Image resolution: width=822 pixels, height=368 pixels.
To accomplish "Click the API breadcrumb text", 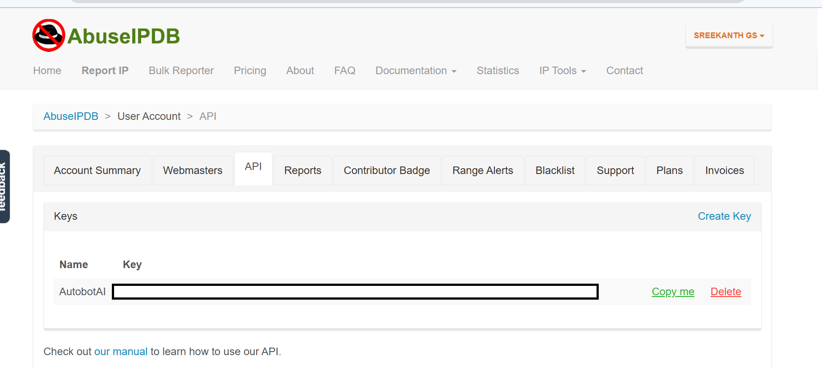I will pos(208,116).
